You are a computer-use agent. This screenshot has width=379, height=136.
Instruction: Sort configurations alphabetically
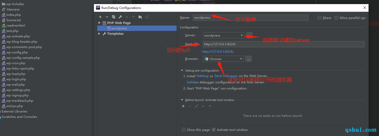[x=147, y=17]
